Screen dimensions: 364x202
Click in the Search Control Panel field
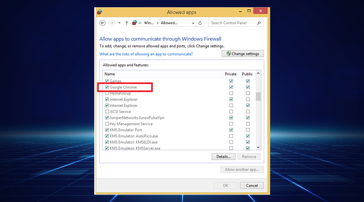233,23
